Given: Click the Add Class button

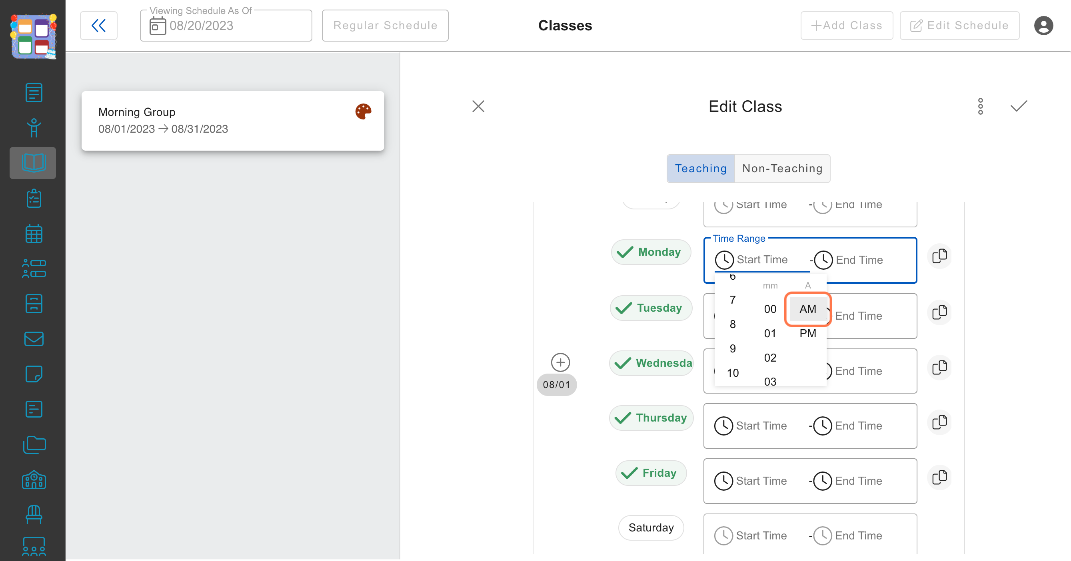Looking at the screenshot, I should (847, 26).
